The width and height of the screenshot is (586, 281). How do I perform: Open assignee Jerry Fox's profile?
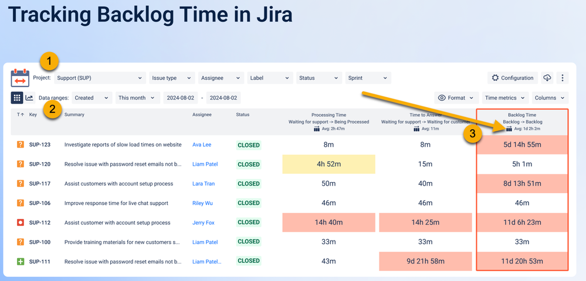(204, 223)
